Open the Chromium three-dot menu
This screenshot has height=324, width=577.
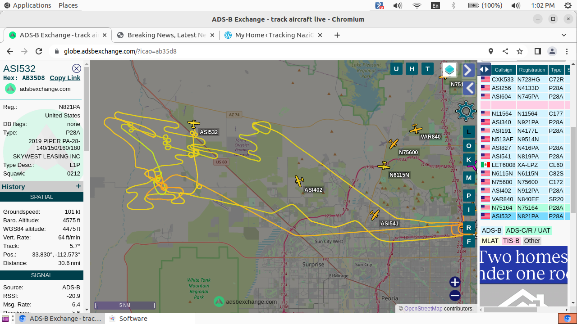coord(566,51)
